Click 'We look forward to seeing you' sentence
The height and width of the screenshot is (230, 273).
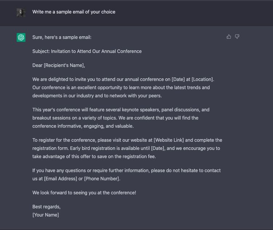tap(84, 193)
